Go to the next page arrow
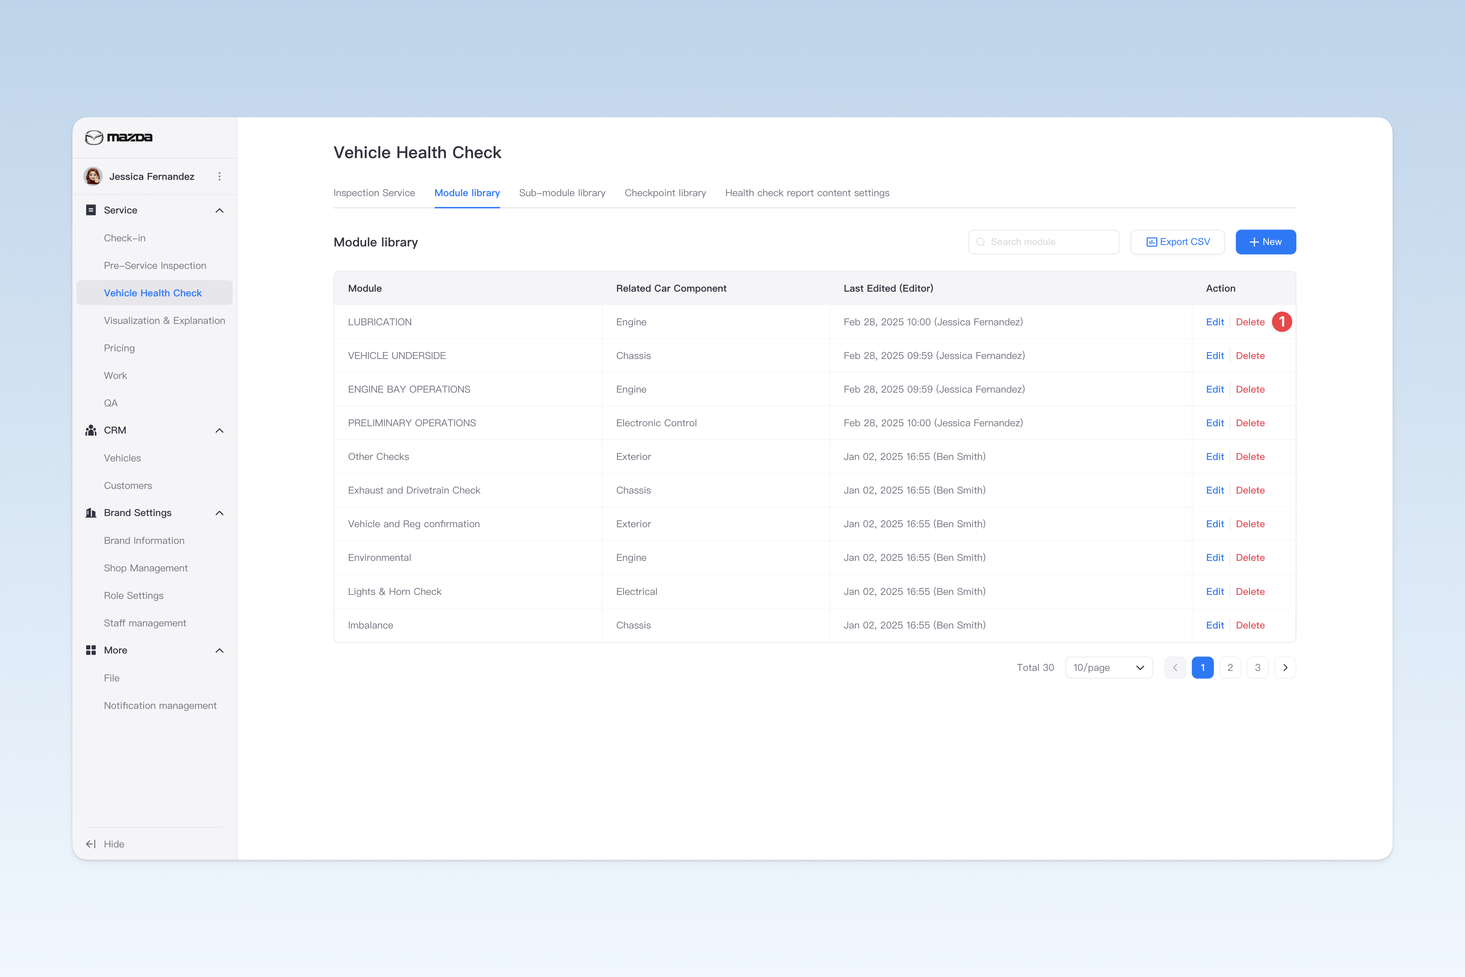1465x977 pixels. pyautogui.click(x=1285, y=667)
